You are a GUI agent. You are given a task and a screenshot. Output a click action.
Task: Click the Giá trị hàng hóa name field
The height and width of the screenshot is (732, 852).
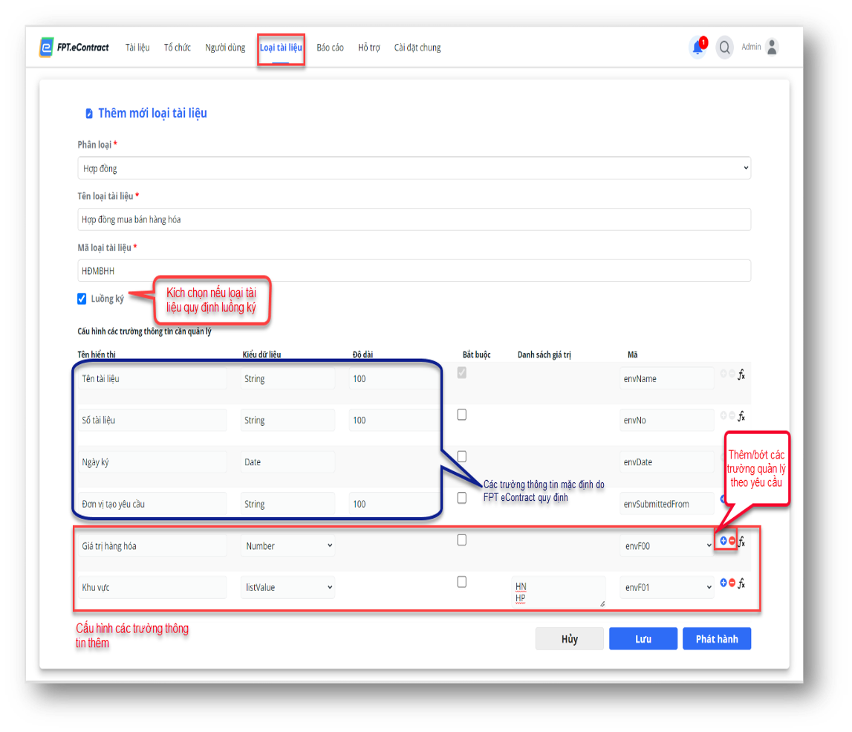click(152, 545)
